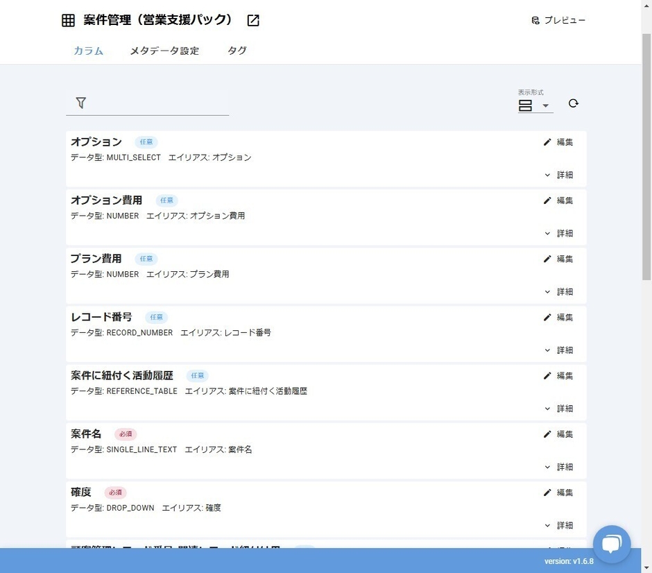Open the プレビュー preview

point(558,20)
